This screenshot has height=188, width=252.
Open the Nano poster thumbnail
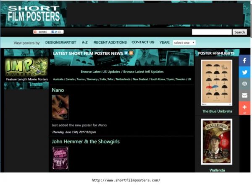coord(60,107)
